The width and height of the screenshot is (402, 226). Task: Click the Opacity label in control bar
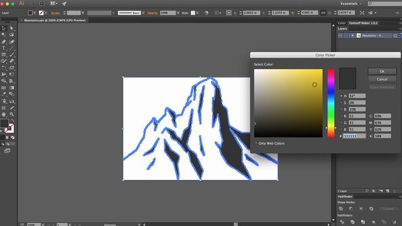tap(152, 13)
